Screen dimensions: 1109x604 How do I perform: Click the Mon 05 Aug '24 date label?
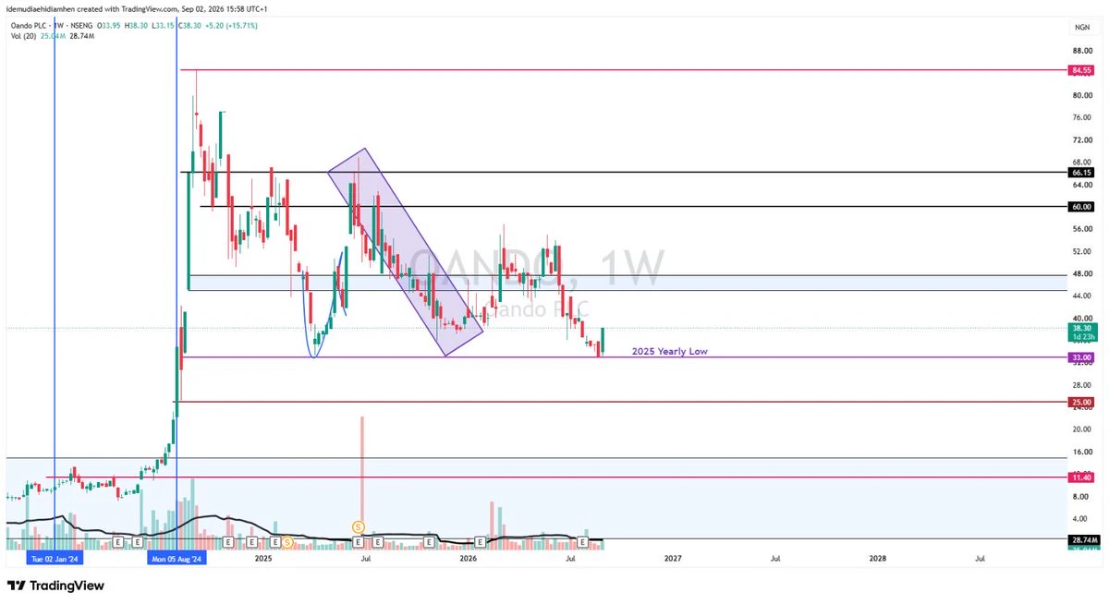click(x=177, y=559)
